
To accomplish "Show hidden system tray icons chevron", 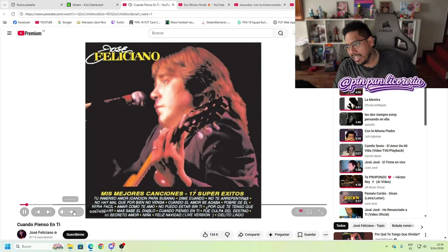I will 387,246.
